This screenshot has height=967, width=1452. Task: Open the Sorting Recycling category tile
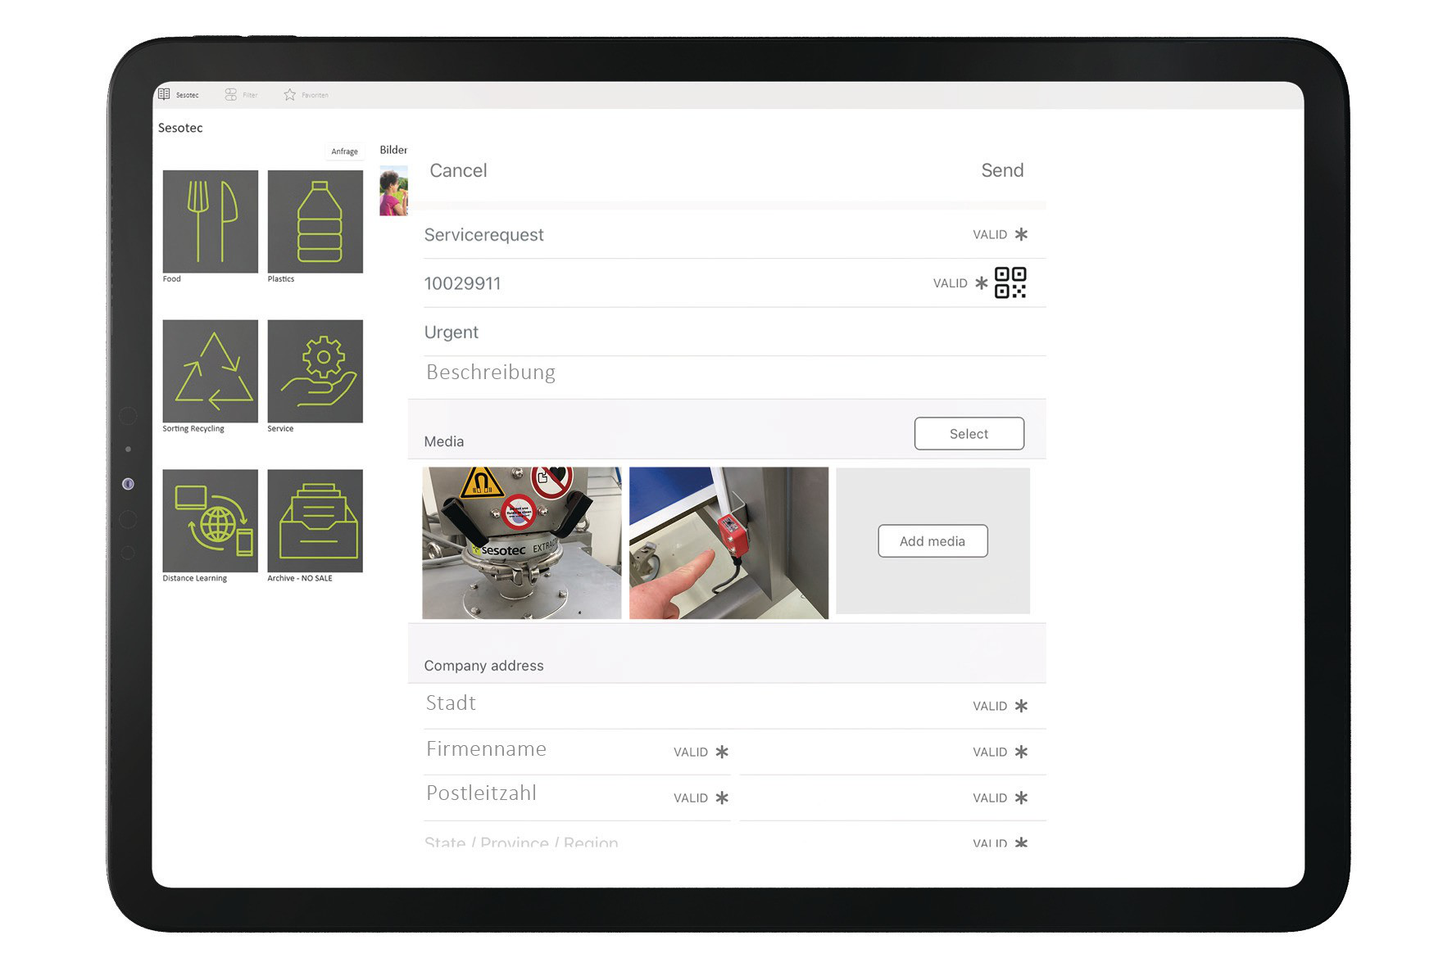pos(211,371)
